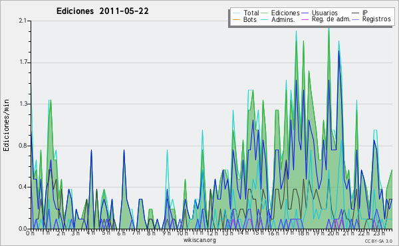Image resolution: width=399 pixels, height=246 pixels.
Task: Click the Bots legend orange line
Action: pos(236,19)
